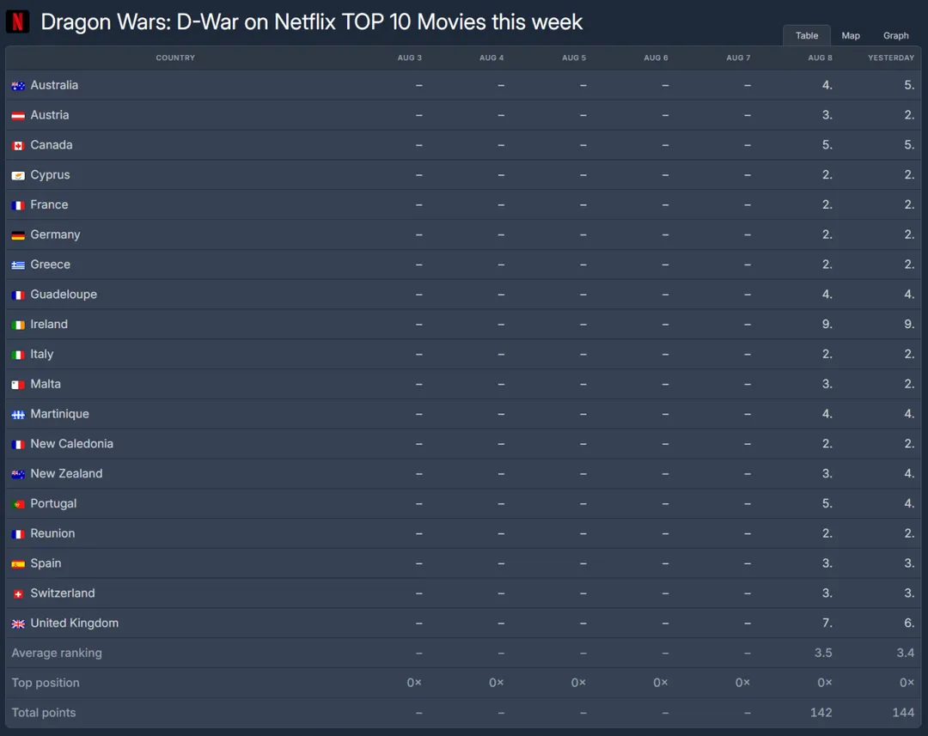The image size is (928, 736).
Task: Click Ireland's Aug 8 rank value 9.
Action: [x=827, y=325]
